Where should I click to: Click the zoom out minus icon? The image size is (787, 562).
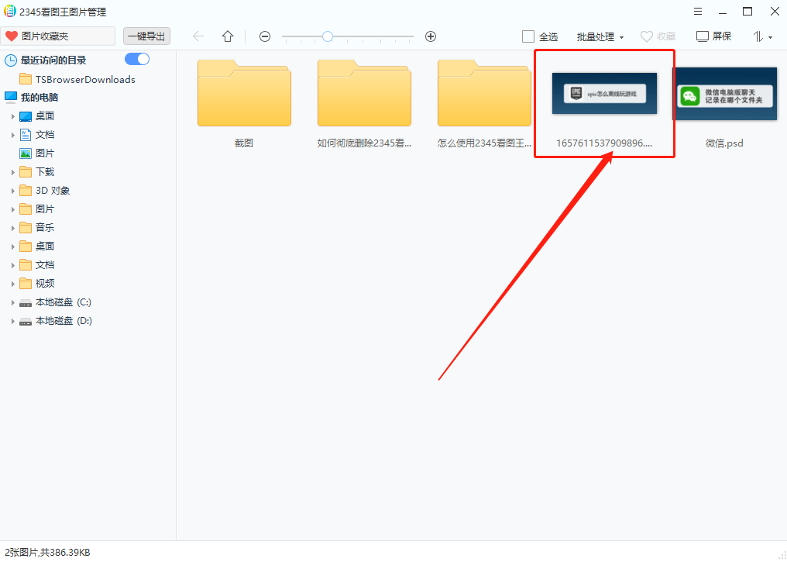pyautogui.click(x=265, y=36)
